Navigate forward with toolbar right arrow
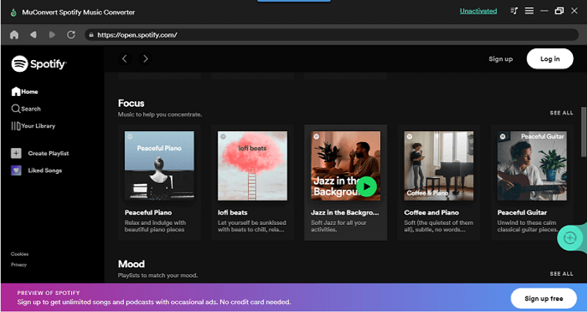 [x=52, y=34]
